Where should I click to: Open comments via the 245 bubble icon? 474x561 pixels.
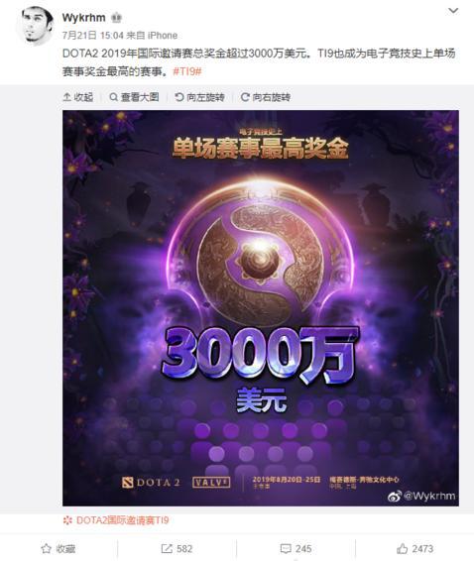296,548
